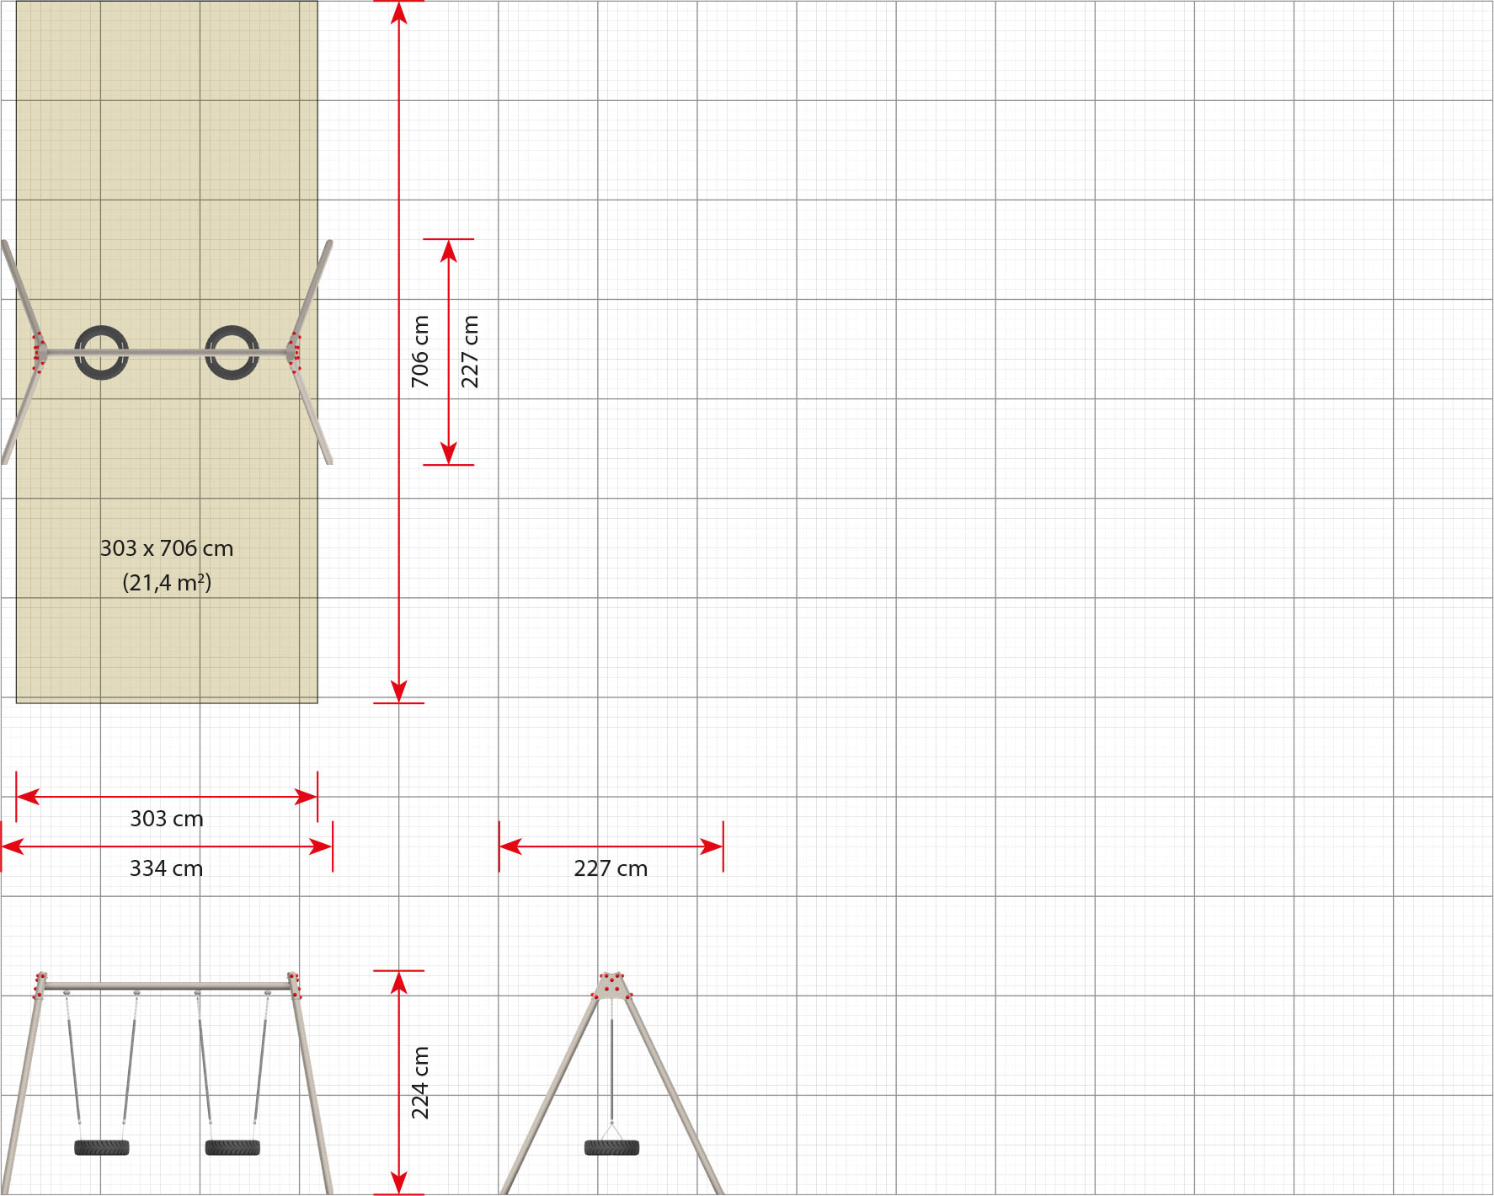The image size is (1494, 1196).
Task: Click the A-frame apex joint in side view
Action: tap(611, 985)
